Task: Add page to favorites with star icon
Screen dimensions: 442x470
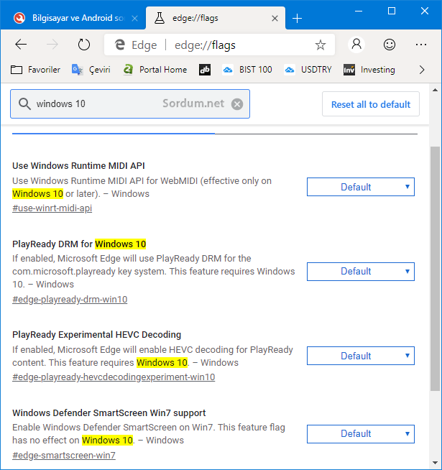Action: 321,45
